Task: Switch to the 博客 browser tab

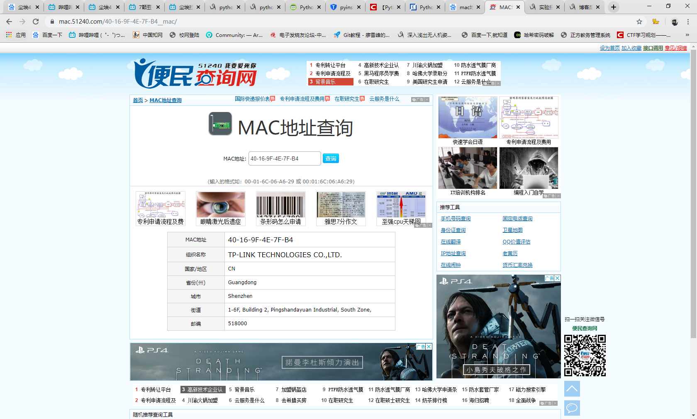Action: coord(585,7)
